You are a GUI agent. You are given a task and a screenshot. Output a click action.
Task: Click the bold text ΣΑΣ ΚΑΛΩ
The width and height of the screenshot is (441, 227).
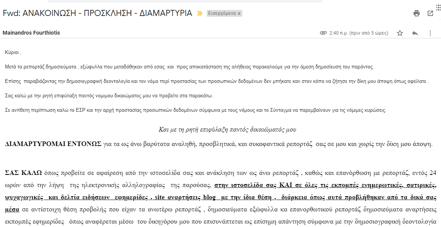click(x=23, y=173)
